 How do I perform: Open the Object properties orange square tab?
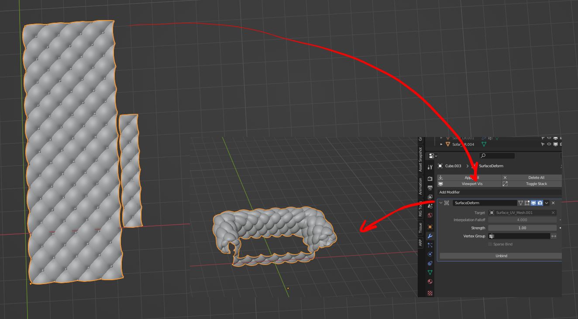coord(430,227)
